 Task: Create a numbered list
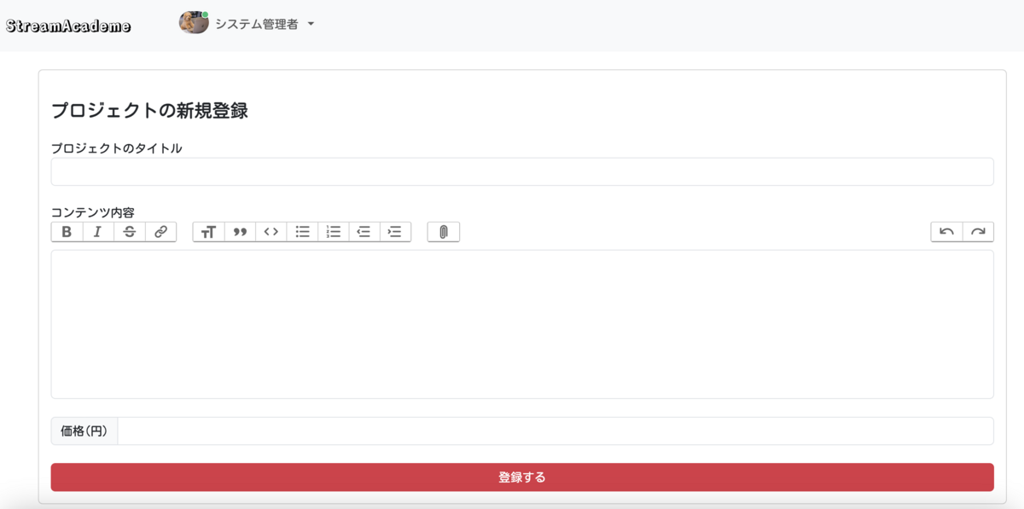[333, 232]
